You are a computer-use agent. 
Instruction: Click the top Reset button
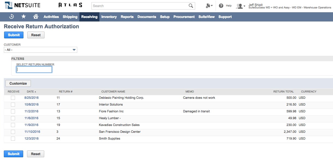pyautogui.click(x=36, y=35)
